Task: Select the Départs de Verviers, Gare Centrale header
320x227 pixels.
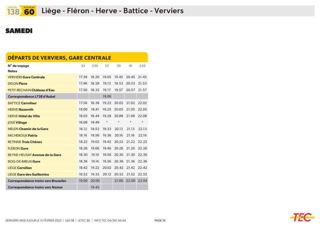Action: (59, 58)
